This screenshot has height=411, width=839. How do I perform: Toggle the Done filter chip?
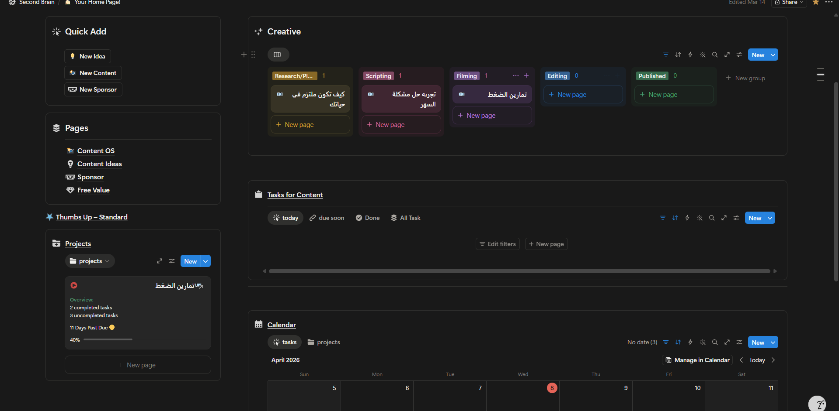click(367, 218)
